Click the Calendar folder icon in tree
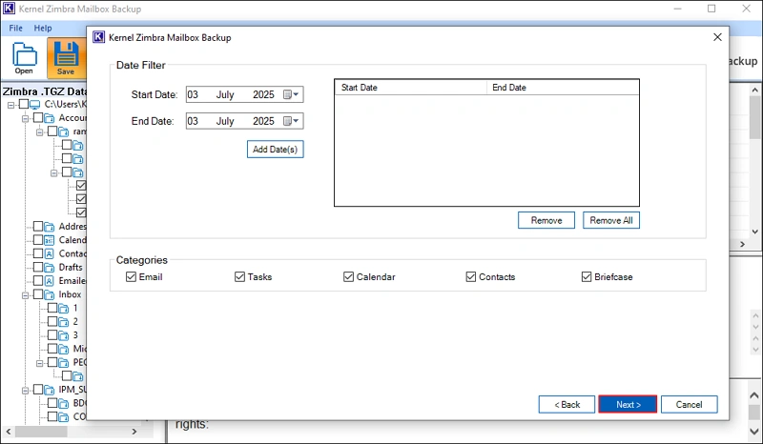Image resolution: width=763 pixels, height=444 pixels. coord(50,240)
